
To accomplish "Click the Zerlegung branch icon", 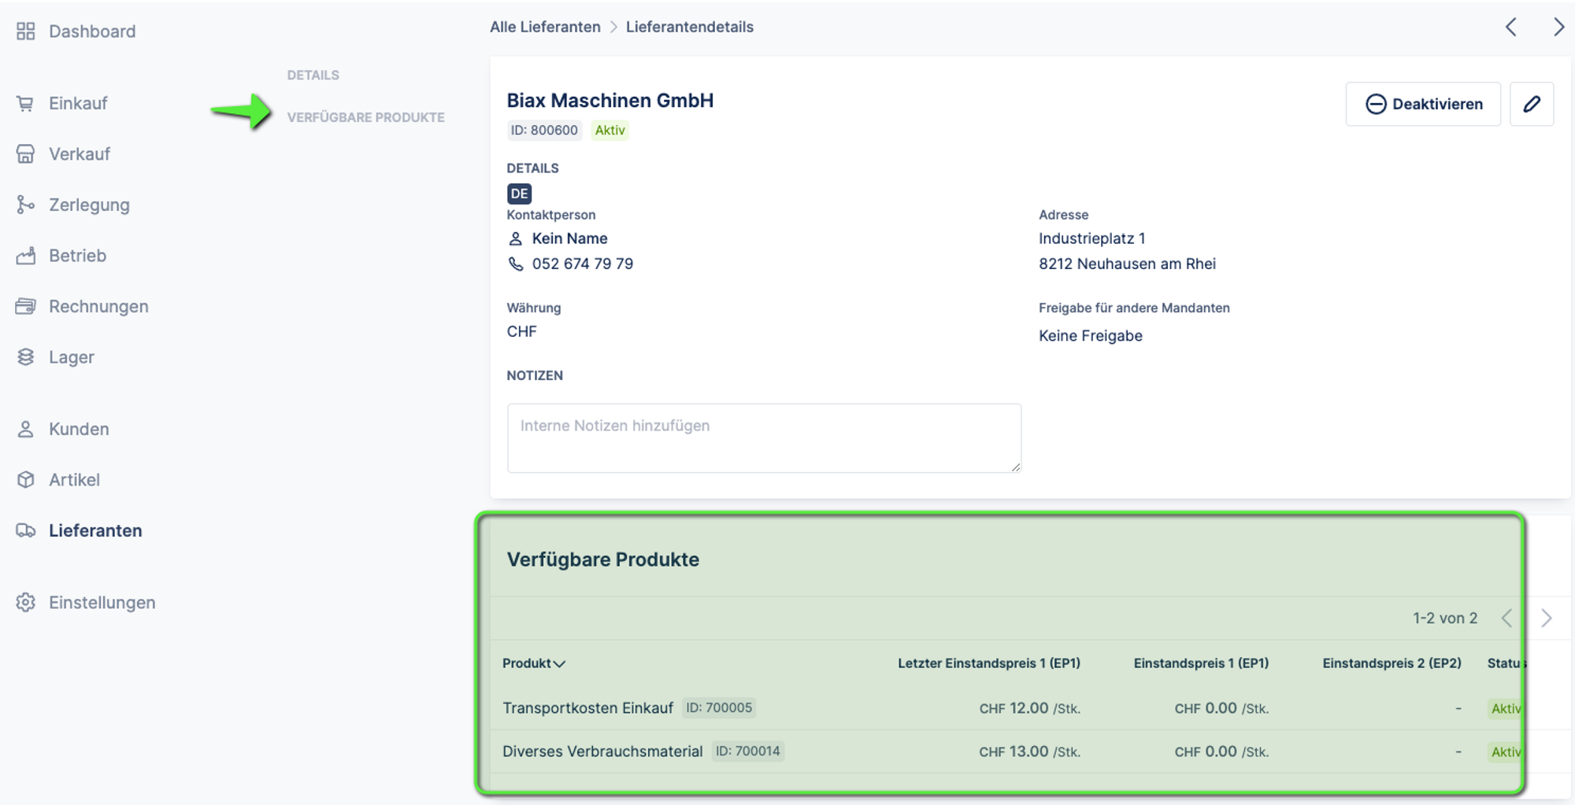I will 26,205.
